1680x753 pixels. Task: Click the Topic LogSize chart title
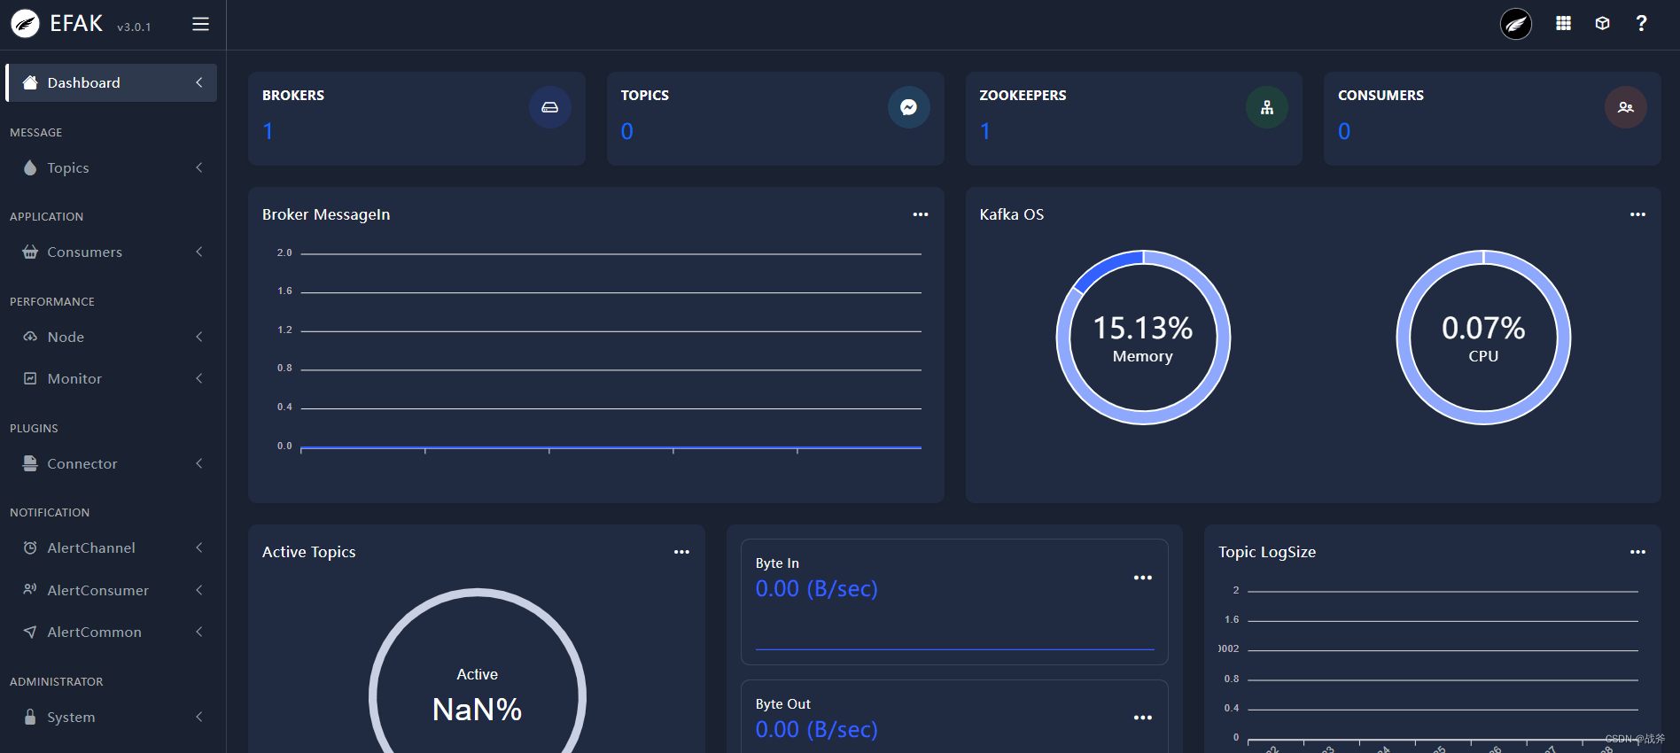pyautogui.click(x=1267, y=552)
